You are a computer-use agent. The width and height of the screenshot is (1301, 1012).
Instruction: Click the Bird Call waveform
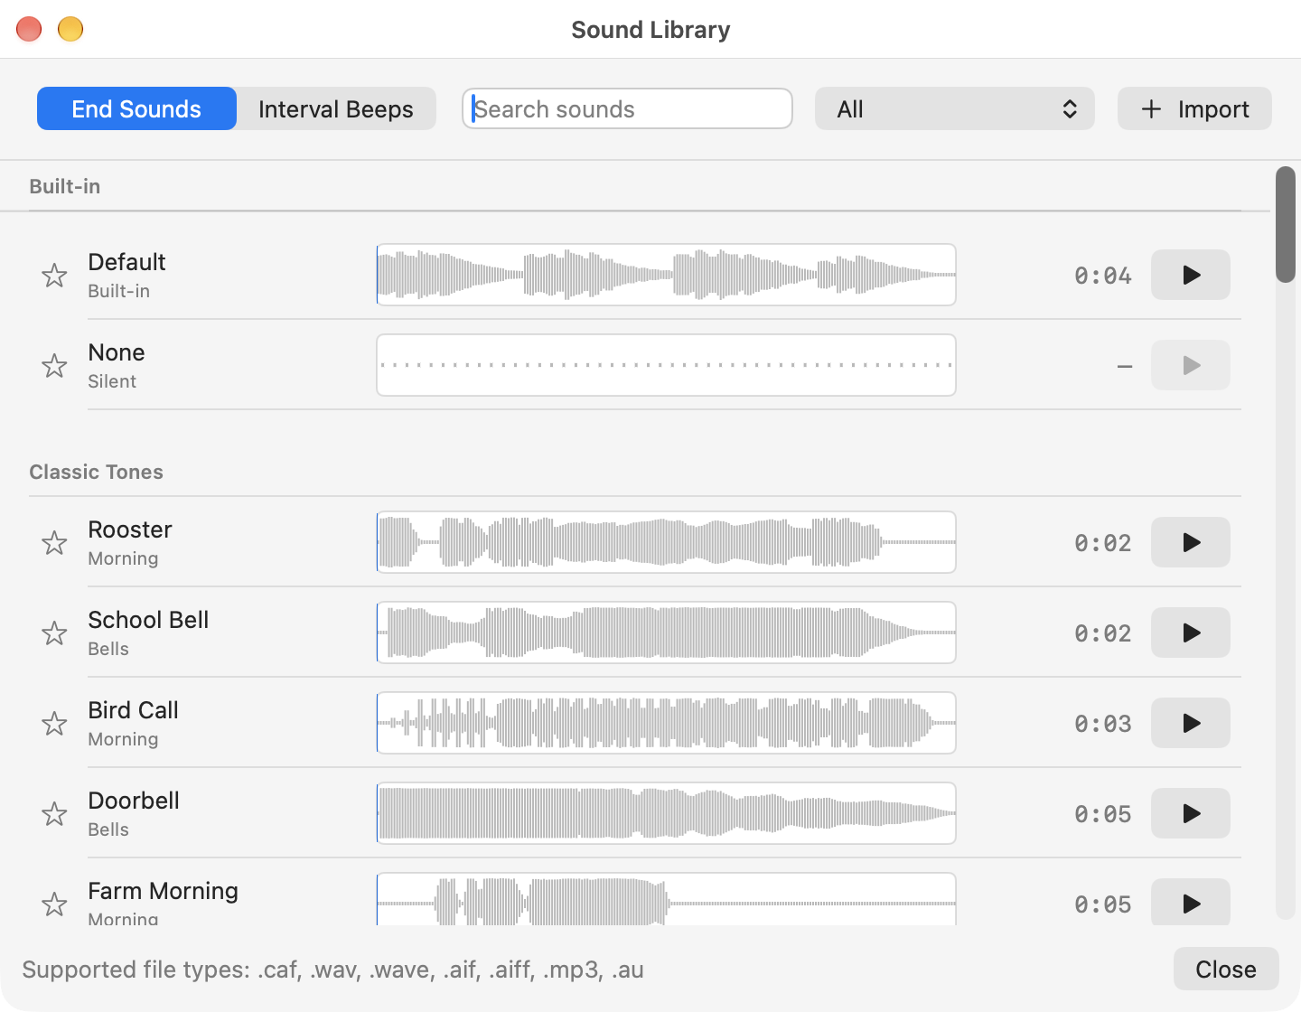tap(666, 723)
